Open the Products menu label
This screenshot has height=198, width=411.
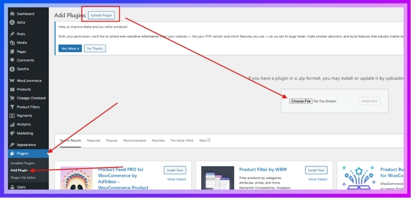tap(24, 89)
